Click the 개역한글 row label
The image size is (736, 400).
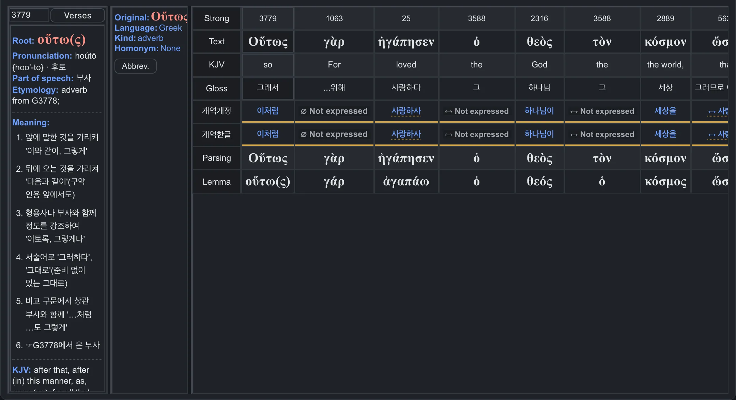click(x=217, y=134)
